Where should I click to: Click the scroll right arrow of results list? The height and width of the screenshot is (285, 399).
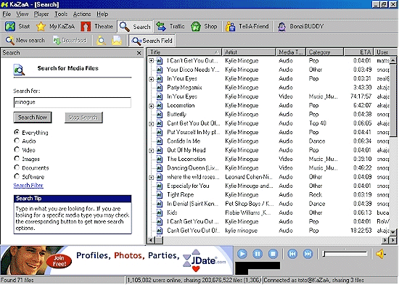385,240
